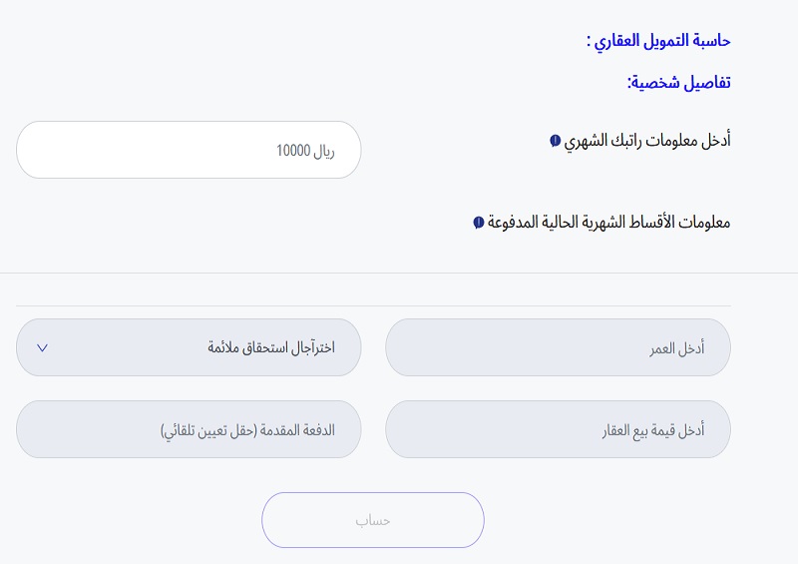Viewport: 798px width, 564px height.
Task: Click the أدخل قيمة بيع العقار placeholder text
Action: point(653,430)
